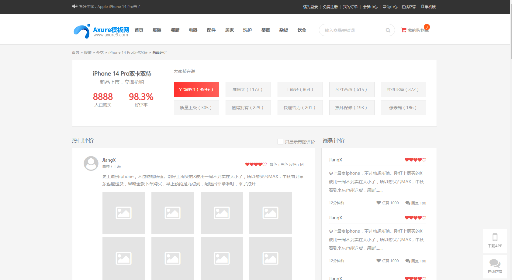Open the 餐厨 navigation menu item
The width and height of the screenshot is (512, 280).
pyautogui.click(x=175, y=30)
